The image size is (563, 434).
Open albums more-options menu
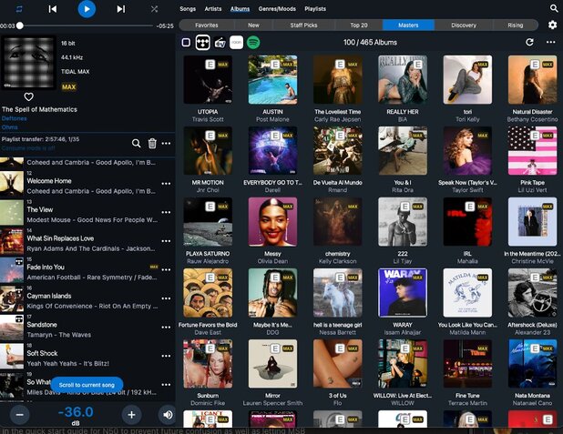[x=550, y=43]
